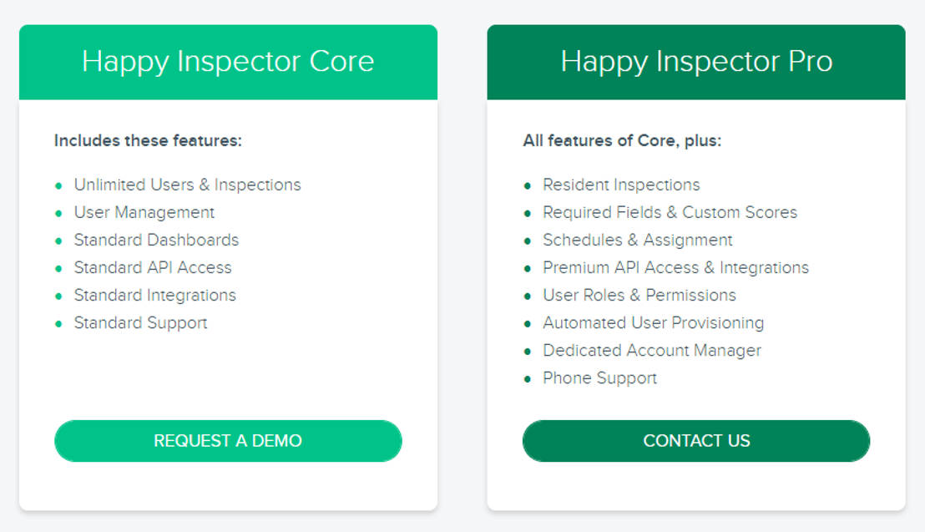The height and width of the screenshot is (532, 925).
Task: Select the Required Fields & Custom Scores feature
Action: (x=670, y=212)
